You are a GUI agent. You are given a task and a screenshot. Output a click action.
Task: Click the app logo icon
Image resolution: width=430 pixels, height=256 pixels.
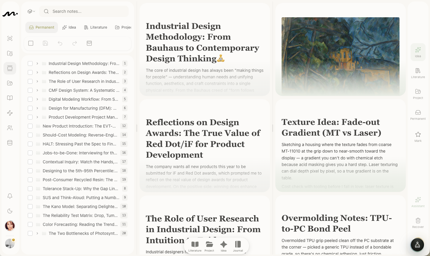[10, 13]
